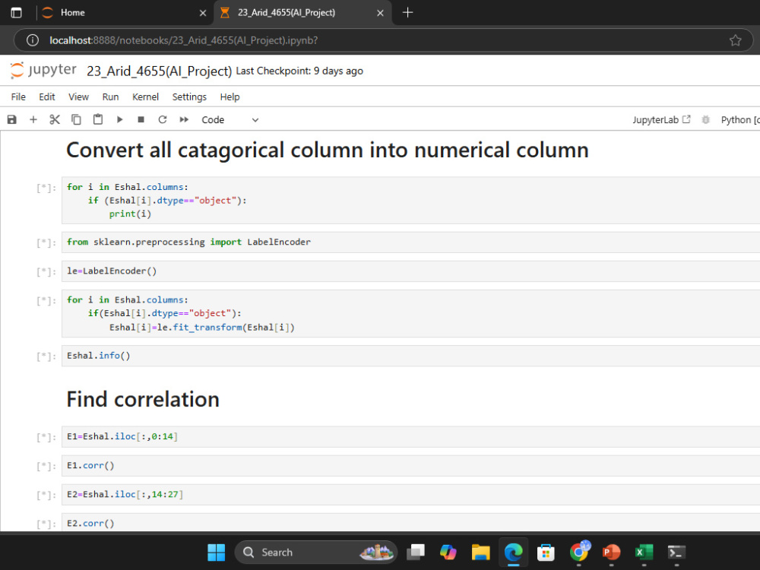Paste cell using the clipboard icon

[98, 119]
